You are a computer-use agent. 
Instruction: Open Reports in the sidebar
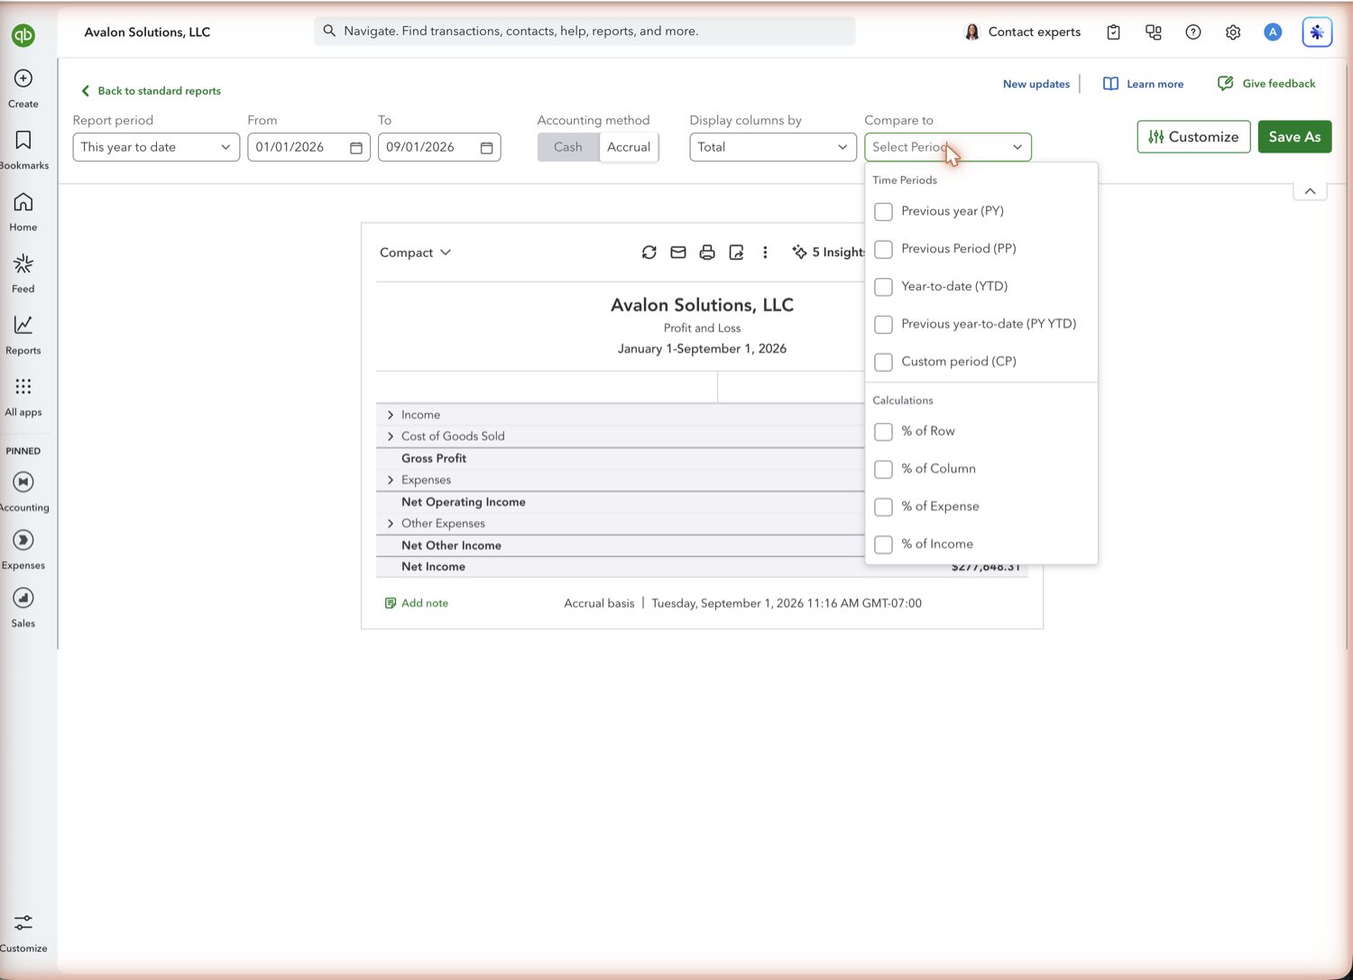23,325
